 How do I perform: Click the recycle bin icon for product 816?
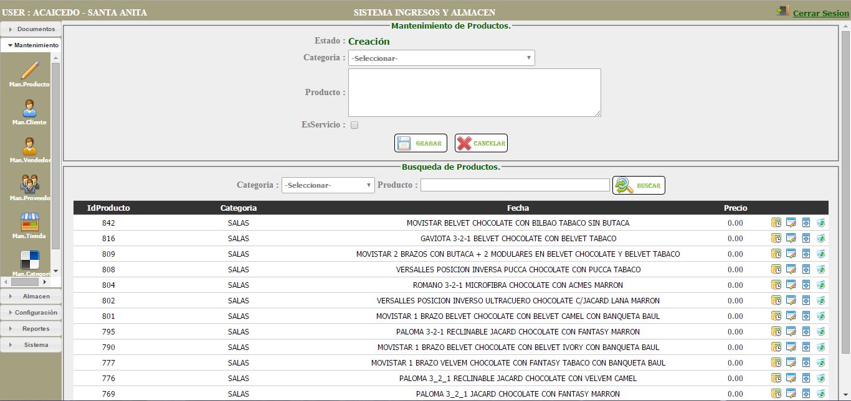point(820,238)
